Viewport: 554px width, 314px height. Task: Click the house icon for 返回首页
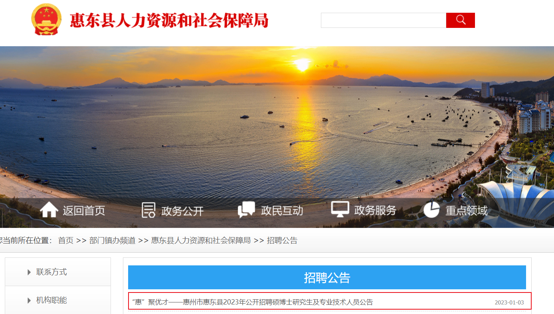coord(49,210)
